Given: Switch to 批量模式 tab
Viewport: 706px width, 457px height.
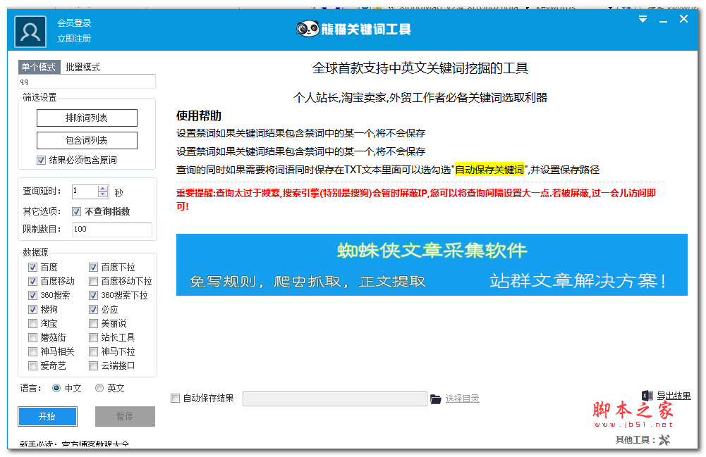Looking at the screenshot, I should coord(83,67).
